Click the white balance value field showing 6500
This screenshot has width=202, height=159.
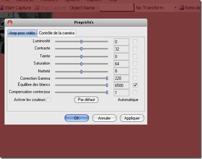click(121, 85)
